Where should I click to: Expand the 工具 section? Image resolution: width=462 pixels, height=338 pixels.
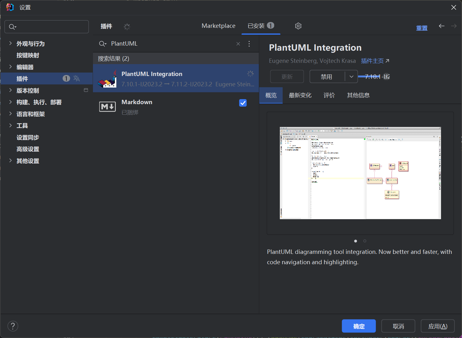point(10,125)
